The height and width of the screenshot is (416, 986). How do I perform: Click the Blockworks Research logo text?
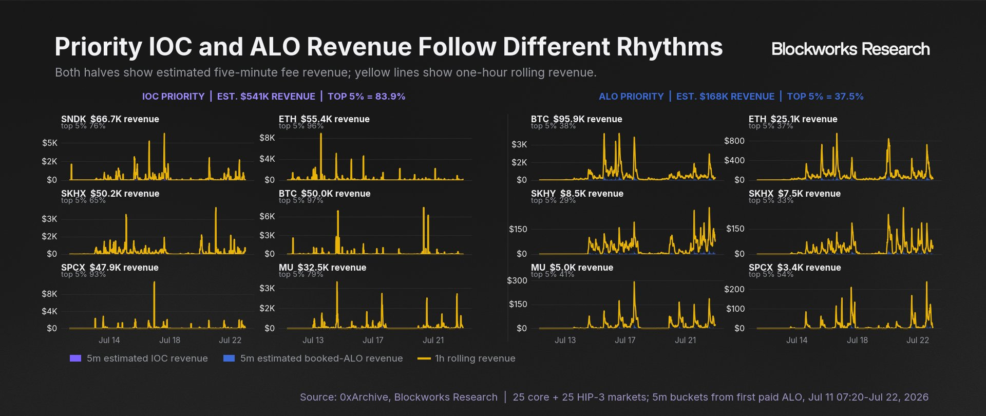850,49
